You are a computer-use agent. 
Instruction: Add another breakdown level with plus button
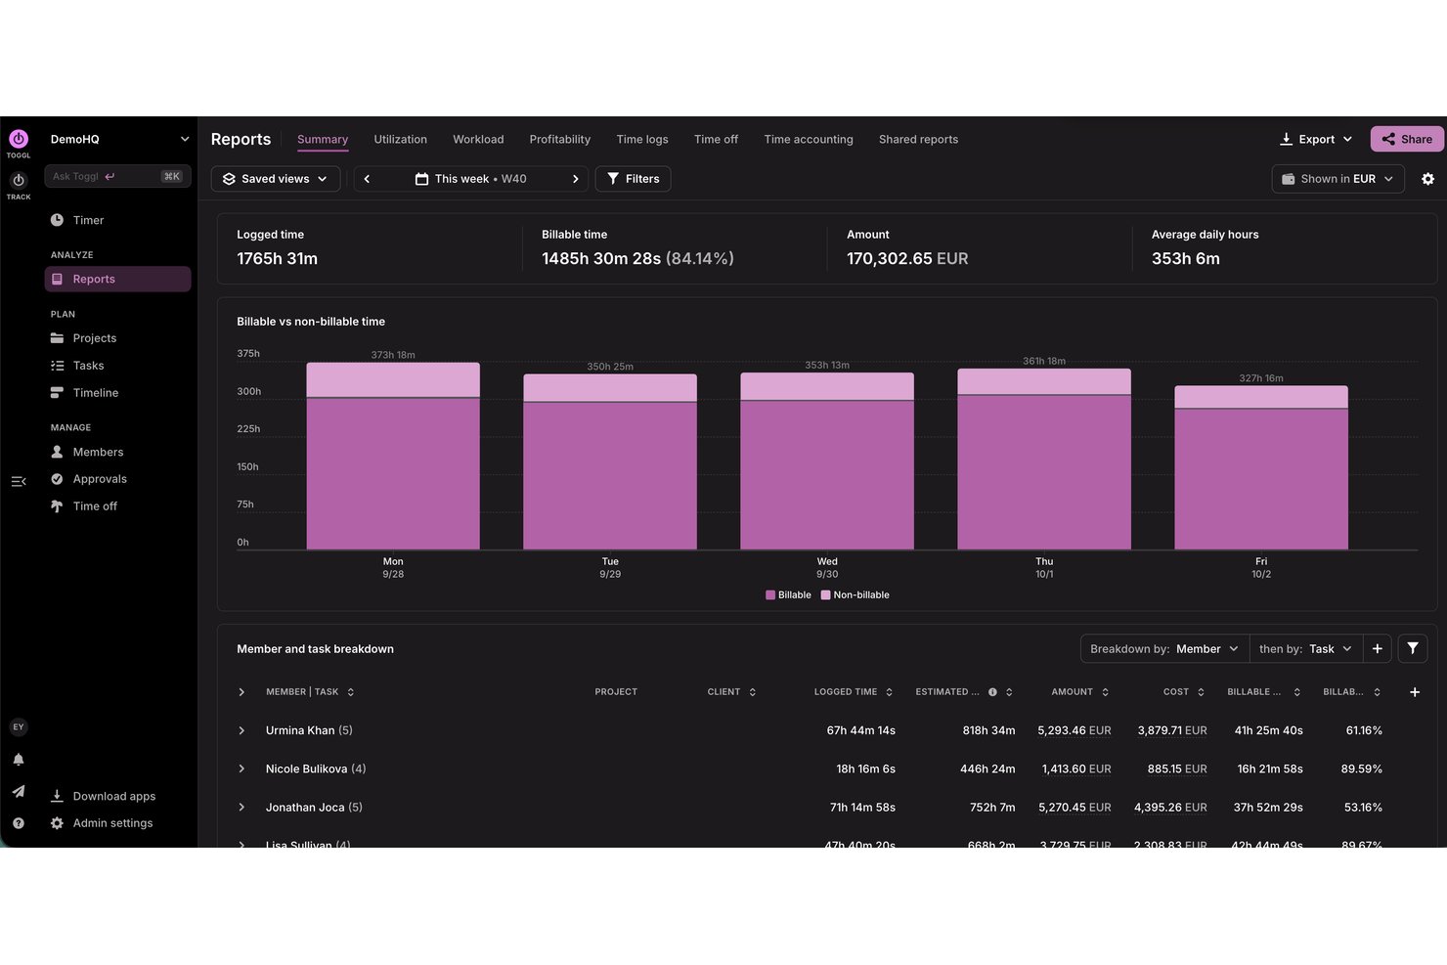[1377, 649]
